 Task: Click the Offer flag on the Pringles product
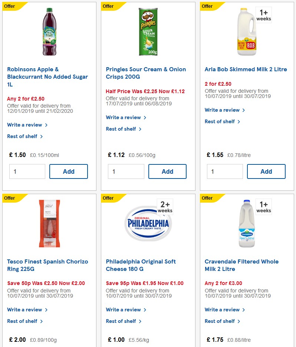tap(108, 6)
